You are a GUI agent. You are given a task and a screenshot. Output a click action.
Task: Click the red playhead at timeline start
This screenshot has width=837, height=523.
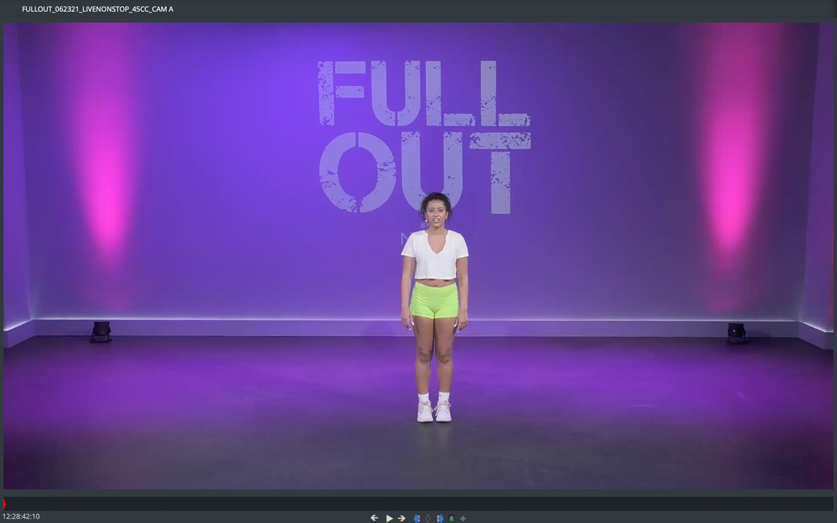(x=4, y=503)
